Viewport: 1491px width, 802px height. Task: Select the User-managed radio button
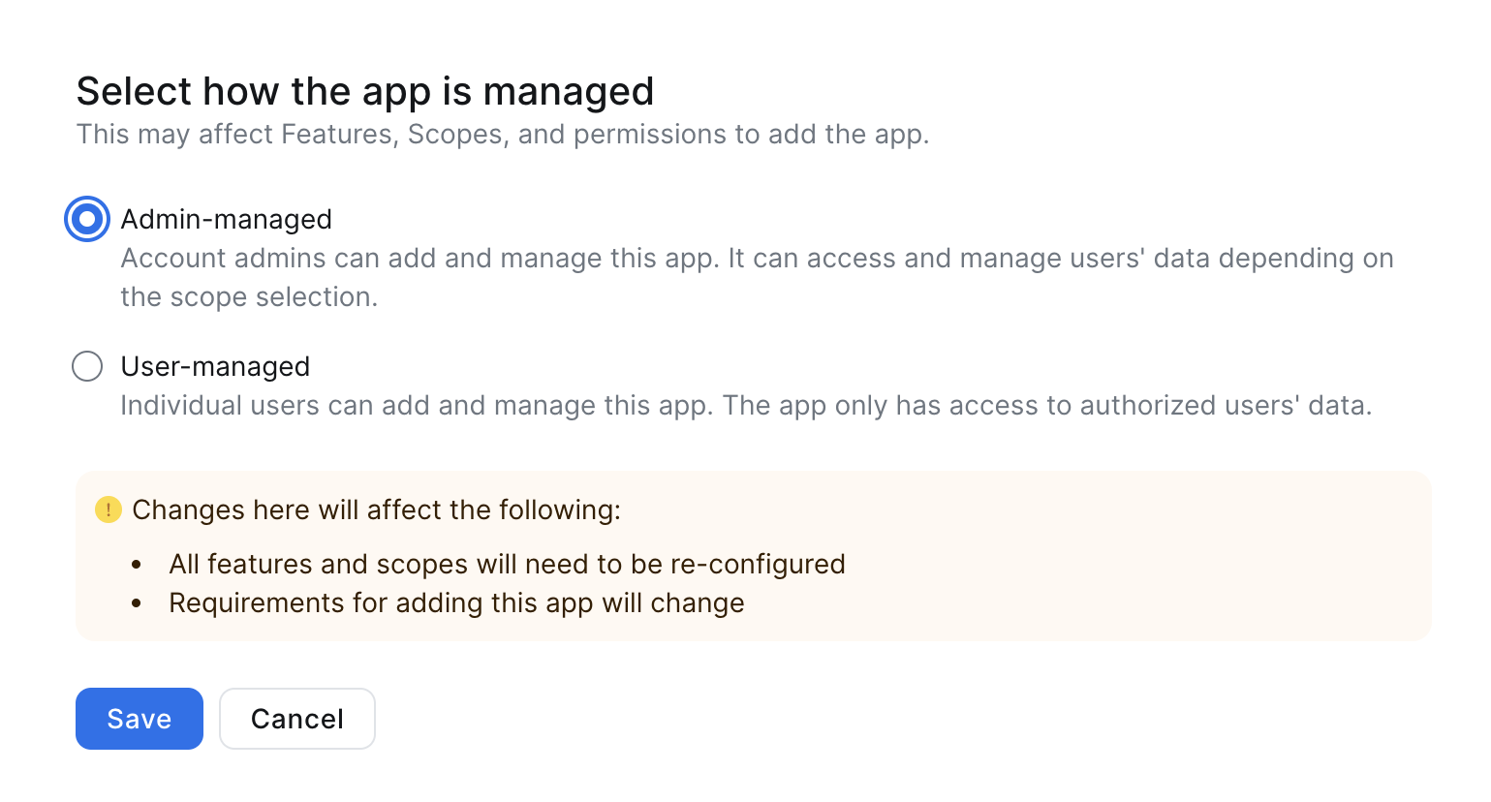coord(87,366)
